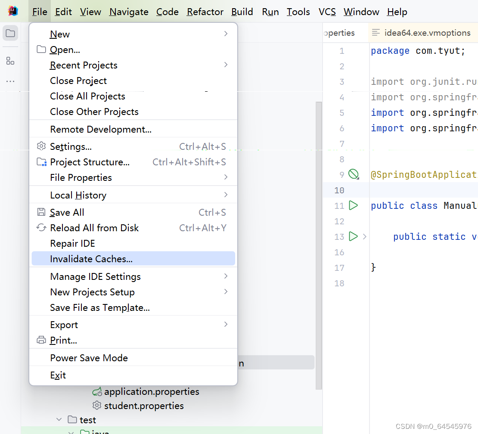This screenshot has width=478, height=434.
Task: Open the Help menu
Action: [397, 12]
